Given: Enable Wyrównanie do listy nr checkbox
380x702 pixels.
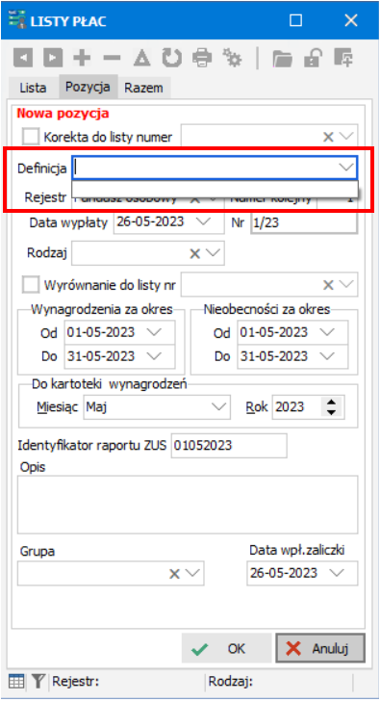Looking at the screenshot, I should [x=31, y=284].
